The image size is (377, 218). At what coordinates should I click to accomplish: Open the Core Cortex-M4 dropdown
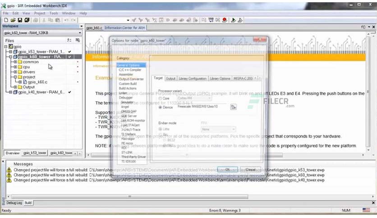194,98
